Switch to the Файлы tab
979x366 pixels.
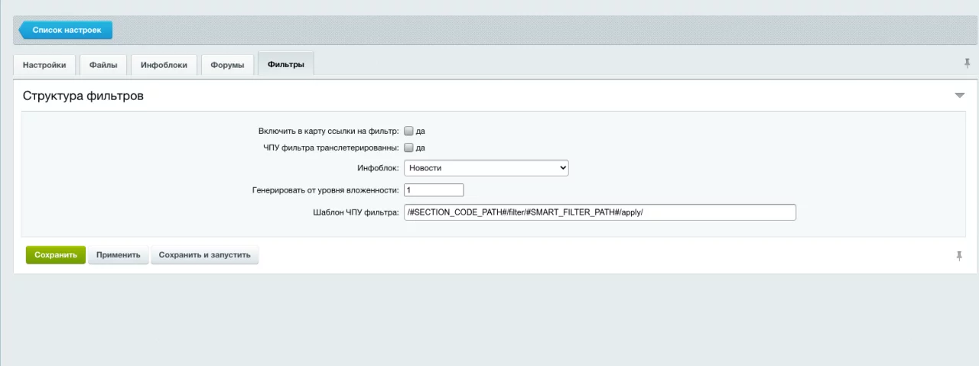(103, 65)
